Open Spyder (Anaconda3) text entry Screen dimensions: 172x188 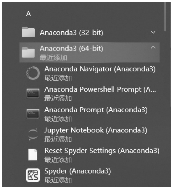click(77, 171)
